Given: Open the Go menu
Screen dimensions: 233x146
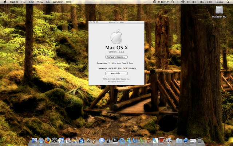Looking at the screenshot, I should pyautogui.click(x=48, y=2).
